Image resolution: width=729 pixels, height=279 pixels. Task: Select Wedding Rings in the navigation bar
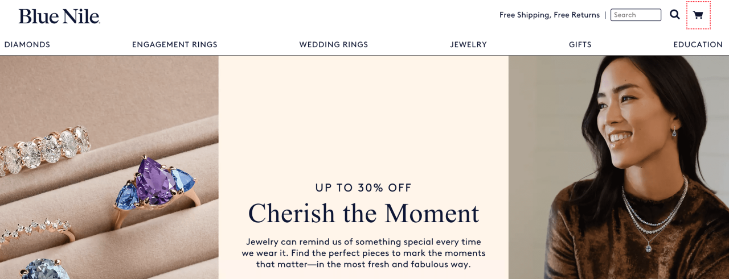(334, 44)
